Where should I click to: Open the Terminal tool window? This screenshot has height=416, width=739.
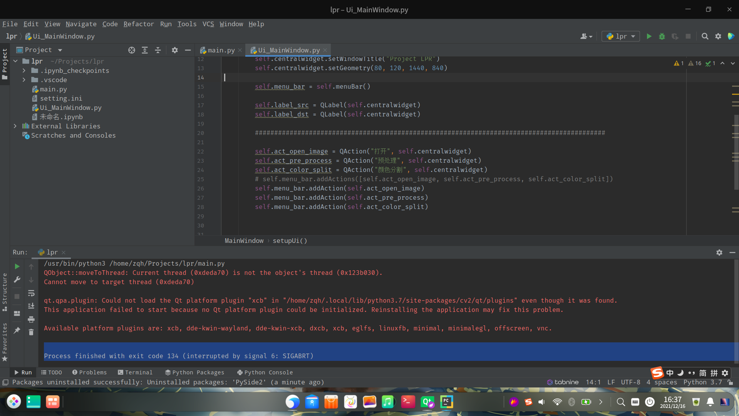click(135, 372)
